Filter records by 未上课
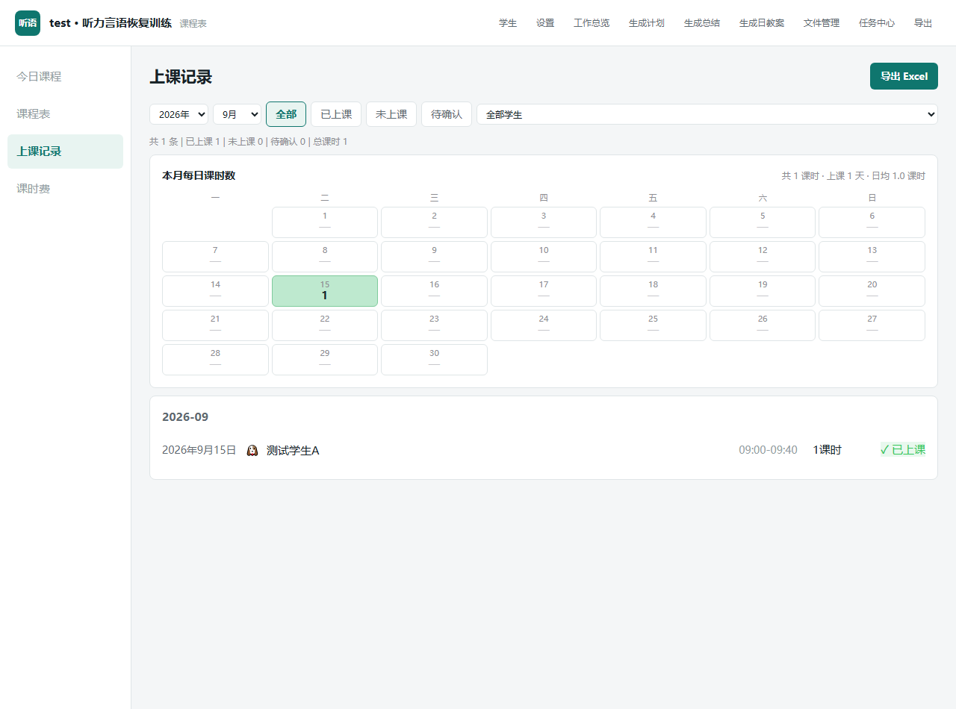Image resolution: width=956 pixels, height=709 pixels. click(x=391, y=114)
